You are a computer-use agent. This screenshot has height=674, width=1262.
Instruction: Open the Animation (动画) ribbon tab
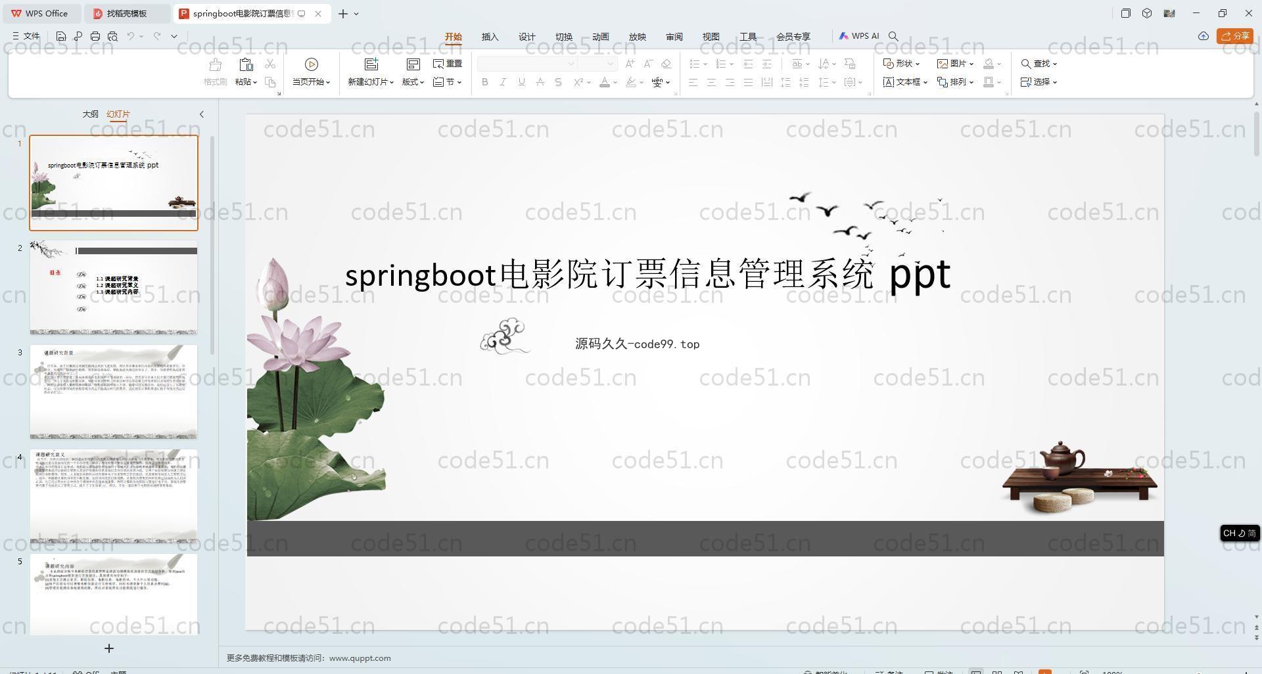[601, 37]
